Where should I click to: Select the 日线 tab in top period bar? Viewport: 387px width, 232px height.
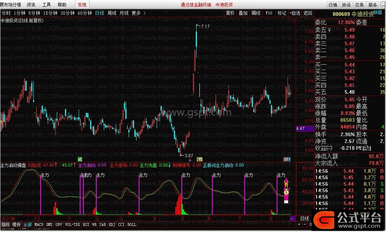[x=100, y=13]
